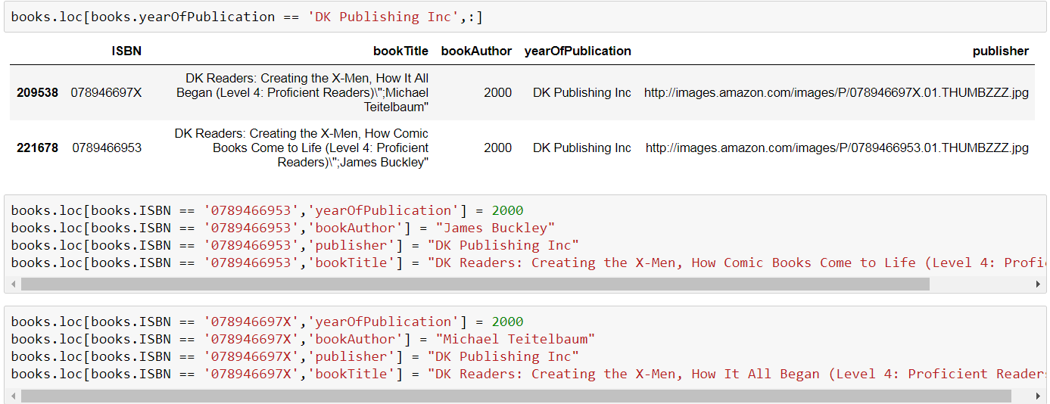1050x404 pixels.
Task: Click the 078946697X yearOfPublication = 2000 code line
Action: (x=267, y=322)
